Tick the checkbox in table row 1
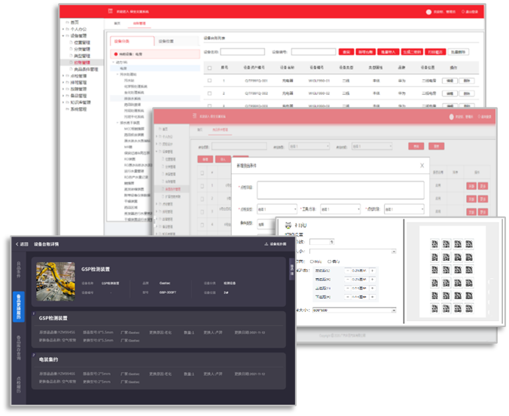509x416 pixels. 209,80
